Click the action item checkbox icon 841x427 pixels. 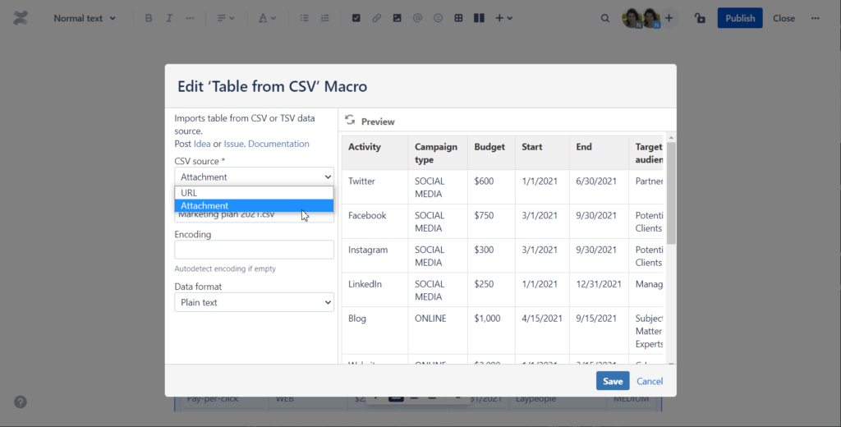click(356, 18)
